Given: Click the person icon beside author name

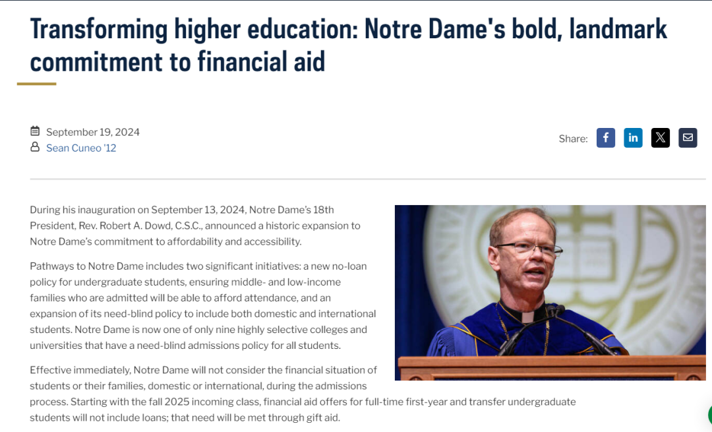Looking at the screenshot, I should (35, 146).
